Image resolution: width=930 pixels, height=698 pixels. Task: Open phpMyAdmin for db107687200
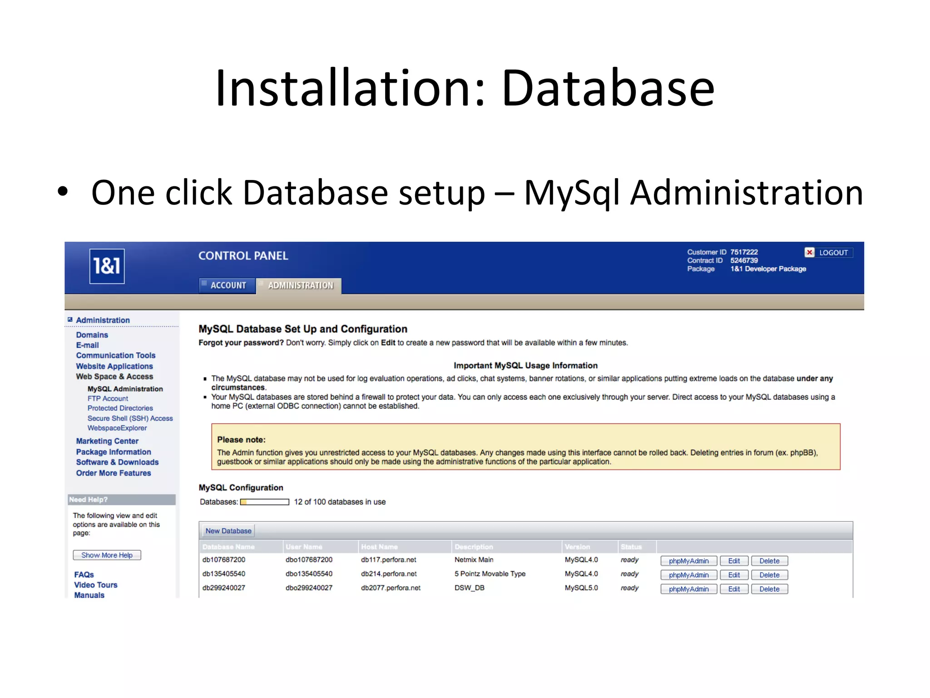[688, 561]
